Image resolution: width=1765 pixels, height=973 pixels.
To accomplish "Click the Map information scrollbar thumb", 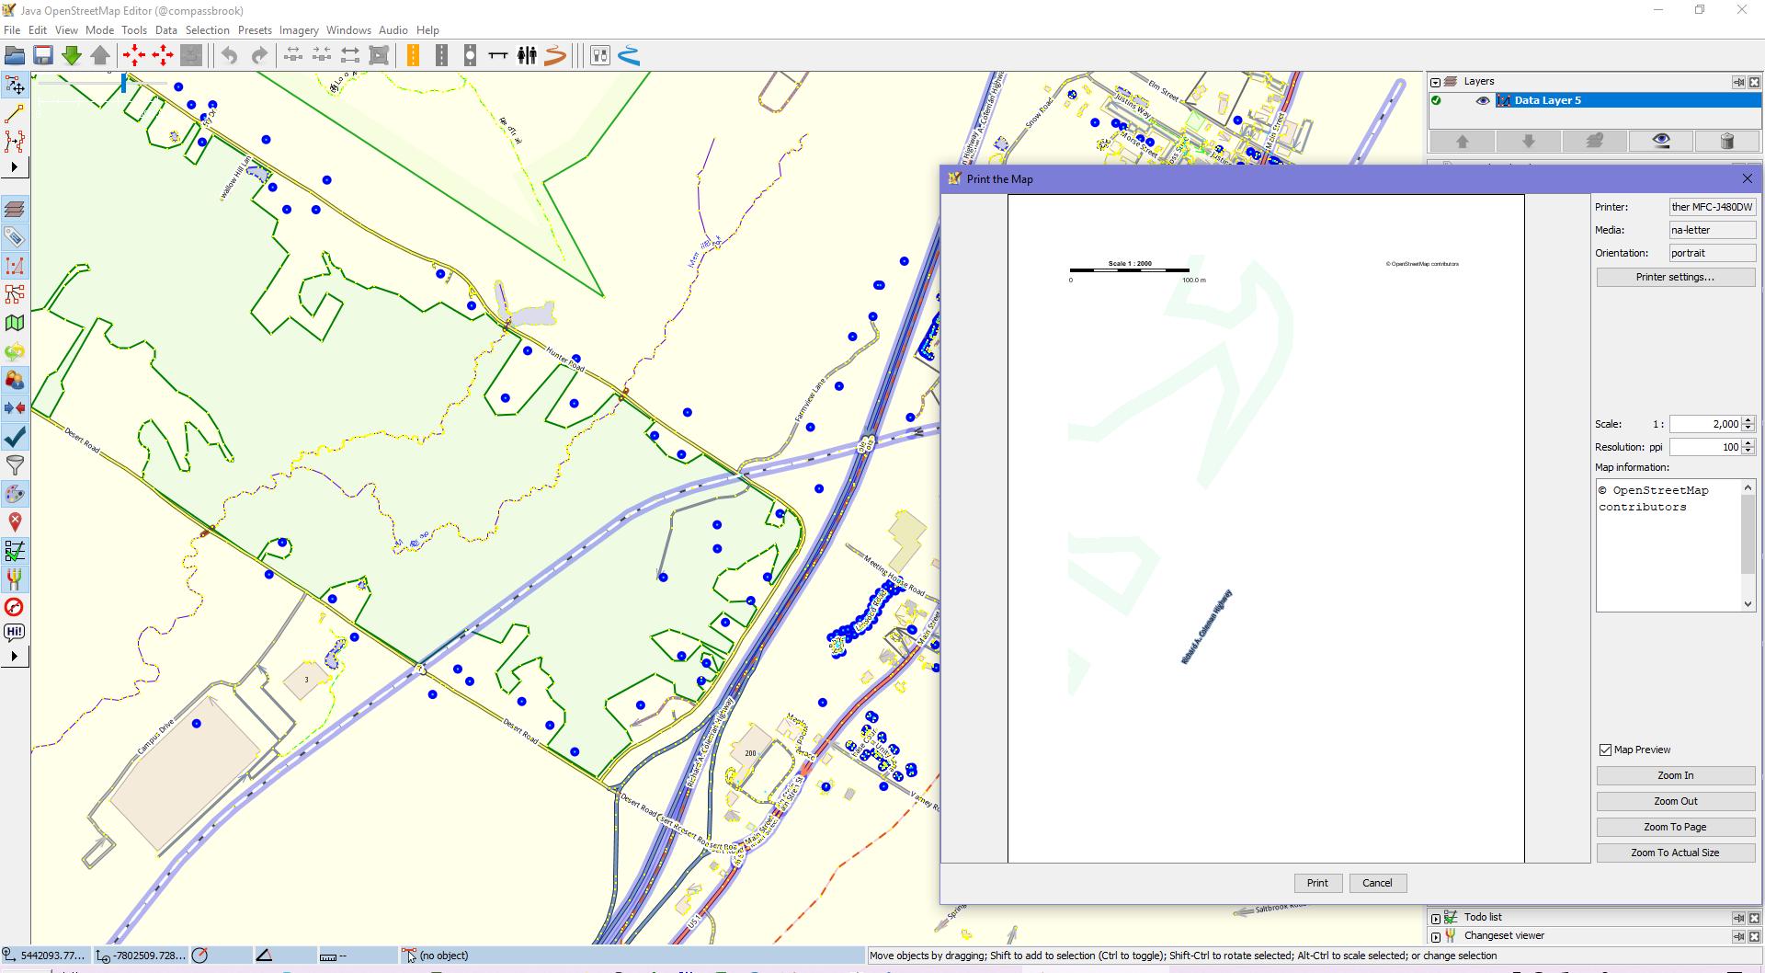I will tap(1748, 534).
